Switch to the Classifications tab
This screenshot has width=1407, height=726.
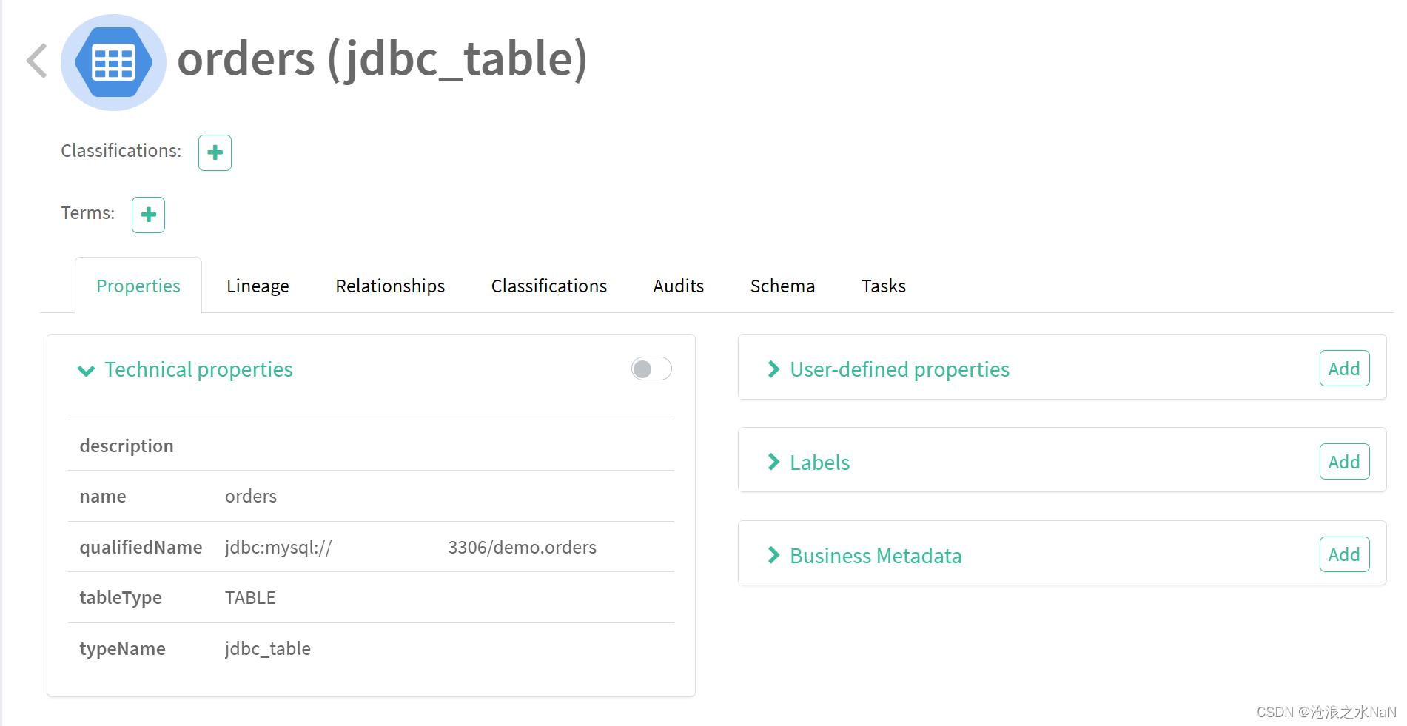tap(549, 286)
